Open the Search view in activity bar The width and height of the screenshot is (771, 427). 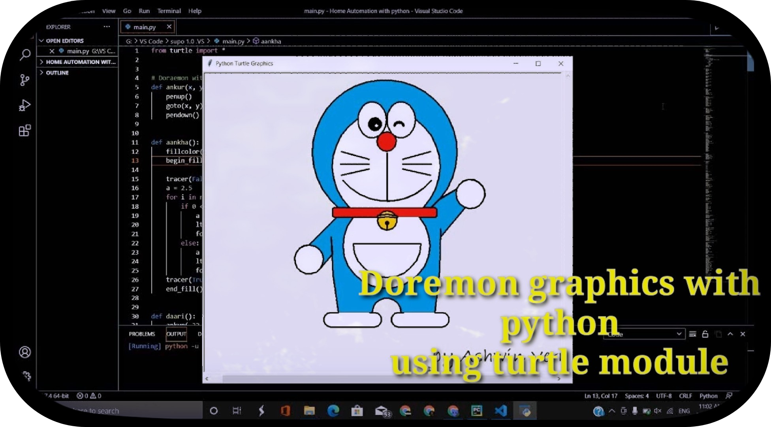25,55
